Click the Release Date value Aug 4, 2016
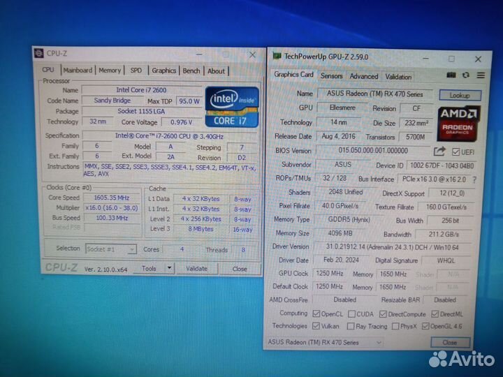The height and width of the screenshot is (377, 503). (x=338, y=136)
